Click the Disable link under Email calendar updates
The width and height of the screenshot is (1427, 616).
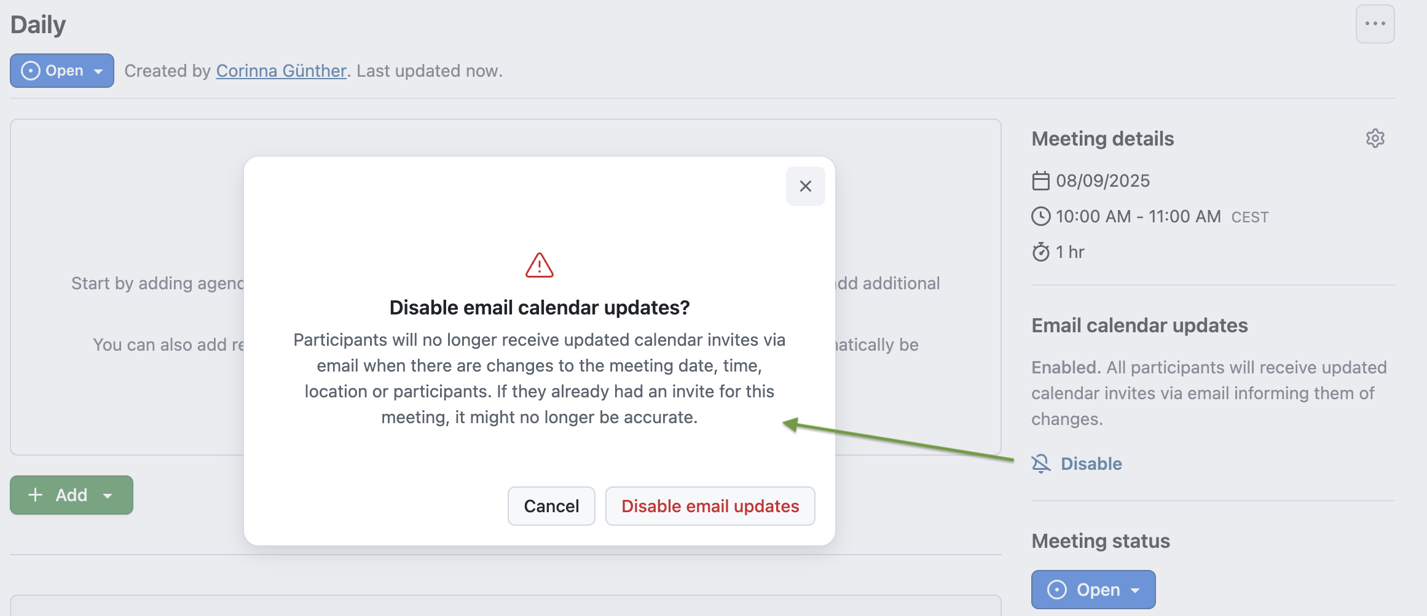click(x=1091, y=464)
